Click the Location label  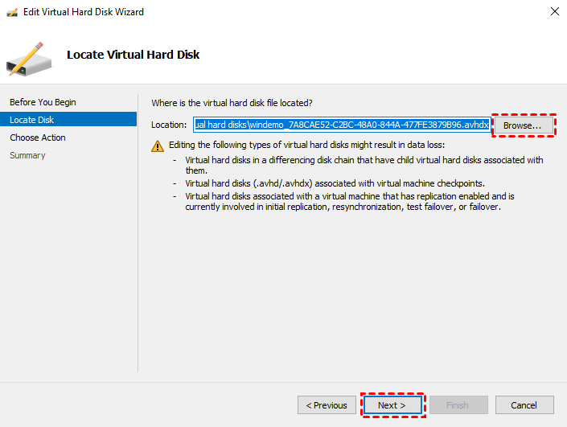coord(169,125)
